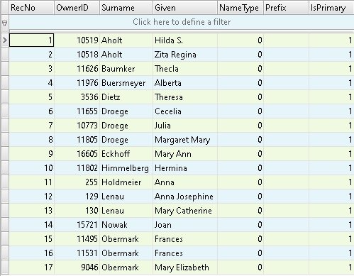Screen dimensions: 354x276
Task: Click the Prefix column header
Action: tap(286, 8)
